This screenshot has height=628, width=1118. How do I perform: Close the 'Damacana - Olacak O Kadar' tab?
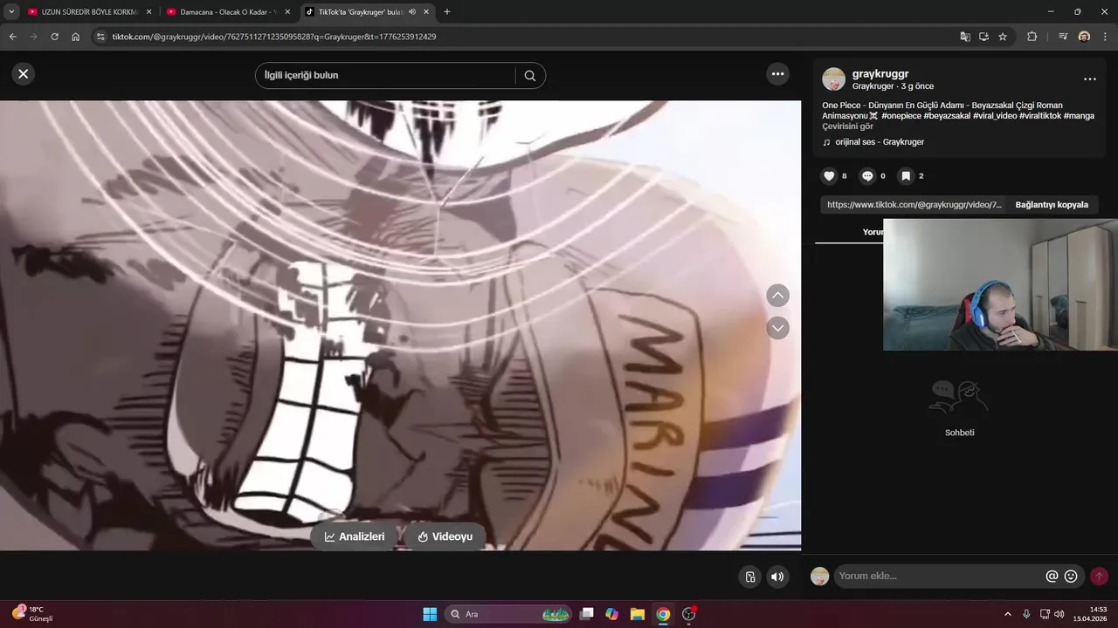point(287,12)
